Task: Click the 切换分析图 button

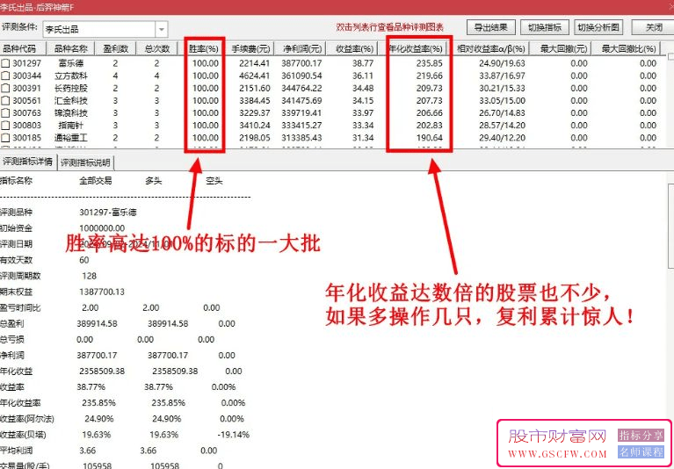Action: 598,27
